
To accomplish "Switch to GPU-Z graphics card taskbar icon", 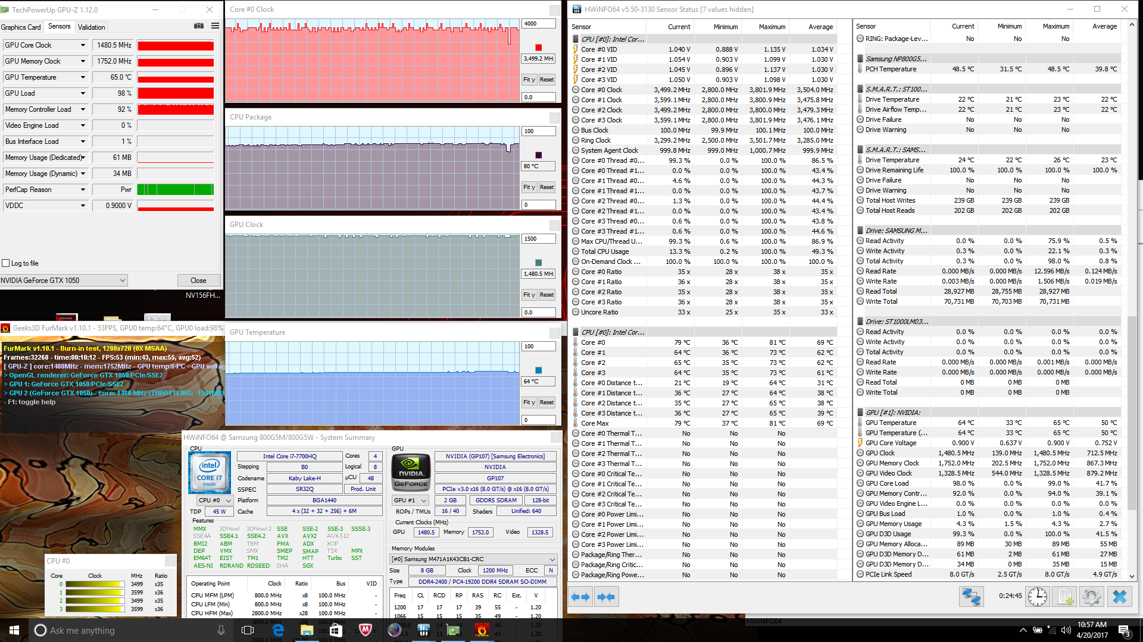I will (453, 630).
